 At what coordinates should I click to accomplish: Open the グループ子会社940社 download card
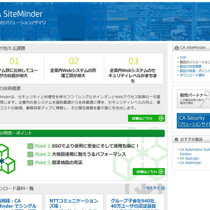pyautogui.click(x=135, y=202)
